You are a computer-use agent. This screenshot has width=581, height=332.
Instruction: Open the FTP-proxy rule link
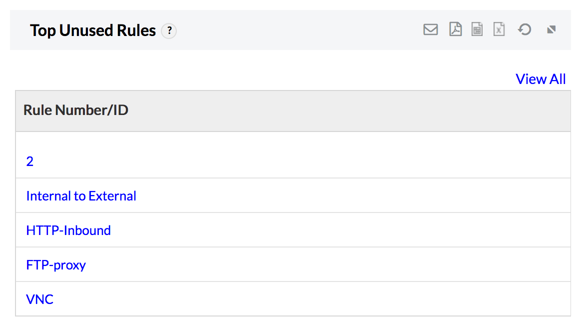click(x=56, y=265)
